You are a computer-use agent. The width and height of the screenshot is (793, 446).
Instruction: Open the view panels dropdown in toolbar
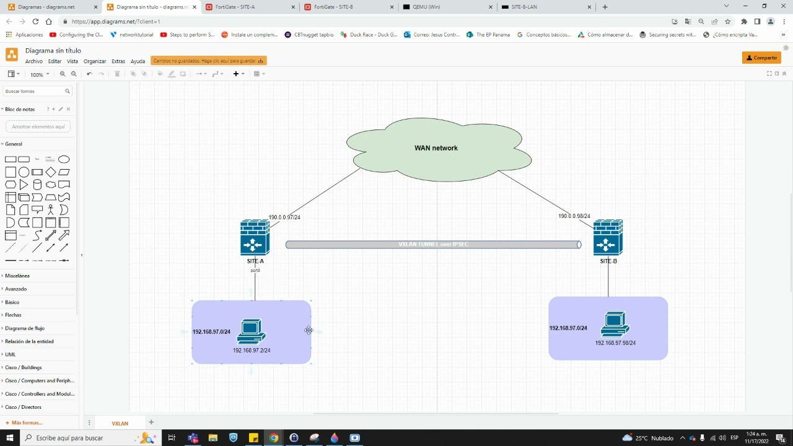point(14,74)
